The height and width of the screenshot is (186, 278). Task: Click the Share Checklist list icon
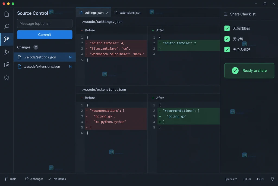coord(226,14)
